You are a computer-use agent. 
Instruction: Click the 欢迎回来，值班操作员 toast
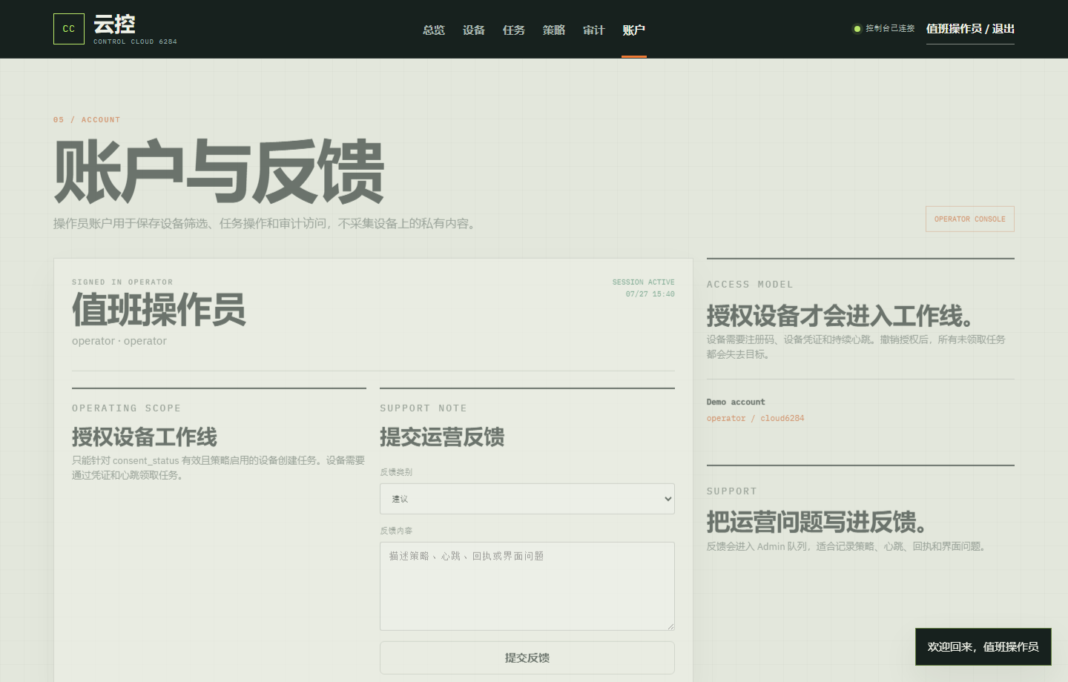pos(983,646)
